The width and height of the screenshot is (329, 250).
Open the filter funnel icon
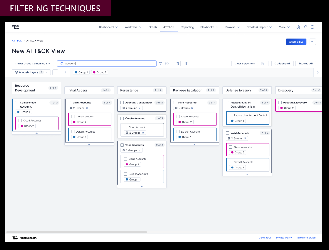coord(161,64)
